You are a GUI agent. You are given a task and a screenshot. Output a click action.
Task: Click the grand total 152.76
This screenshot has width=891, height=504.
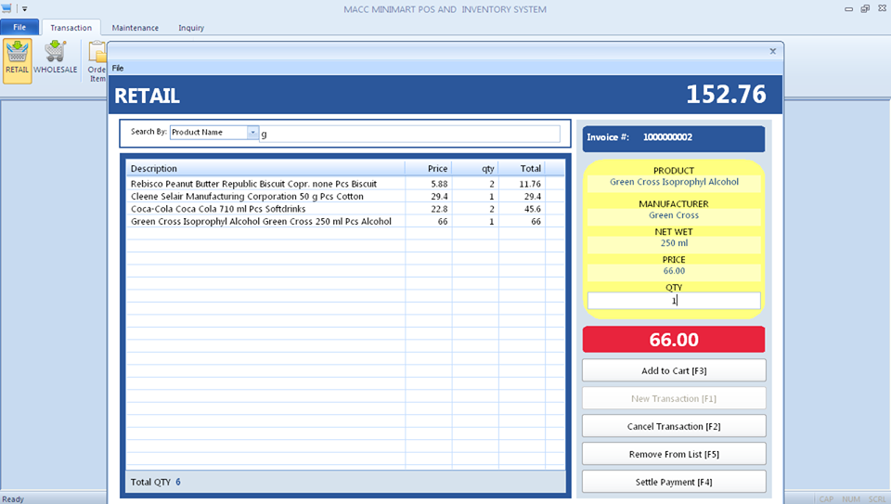pos(726,95)
